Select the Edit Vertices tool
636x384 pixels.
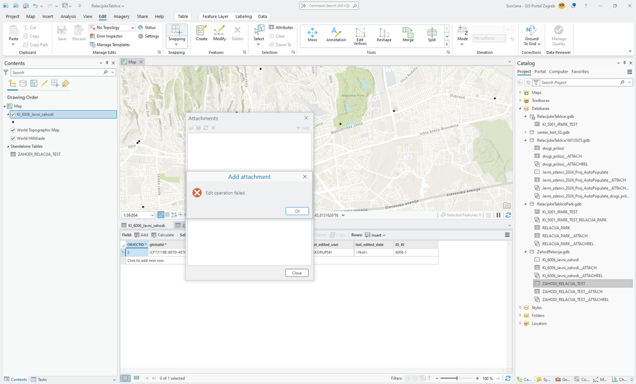(x=360, y=35)
